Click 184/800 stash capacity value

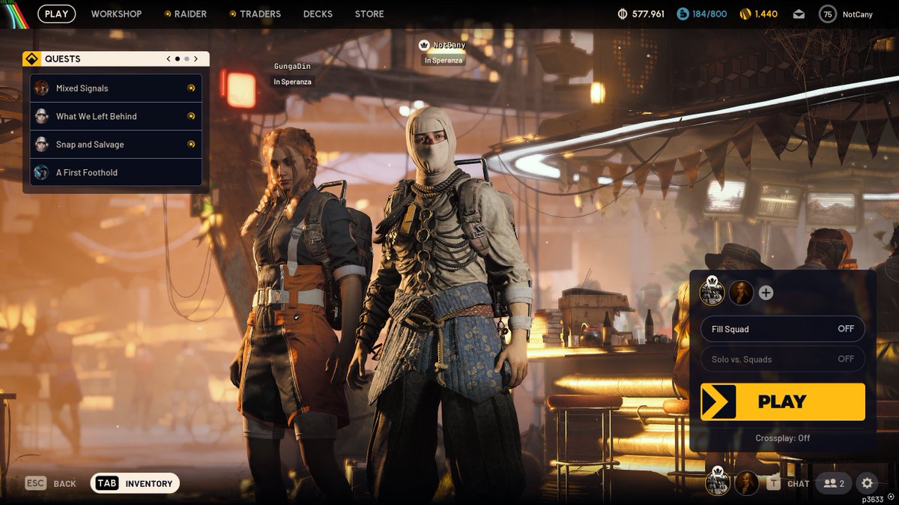pyautogui.click(x=709, y=14)
